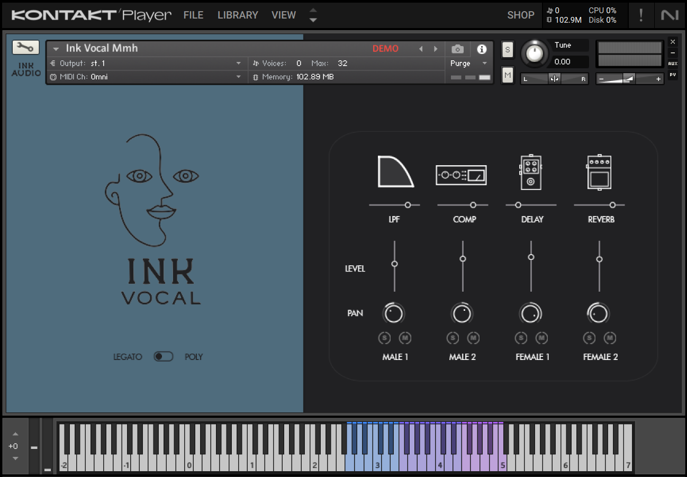Open the instrument info icon
687x477 pixels.
(x=482, y=49)
